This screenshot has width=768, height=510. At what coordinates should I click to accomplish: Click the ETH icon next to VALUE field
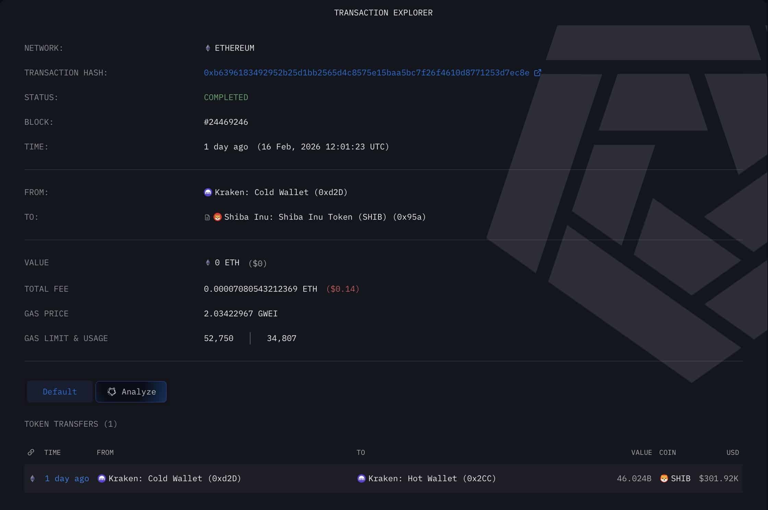click(x=207, y=263)
